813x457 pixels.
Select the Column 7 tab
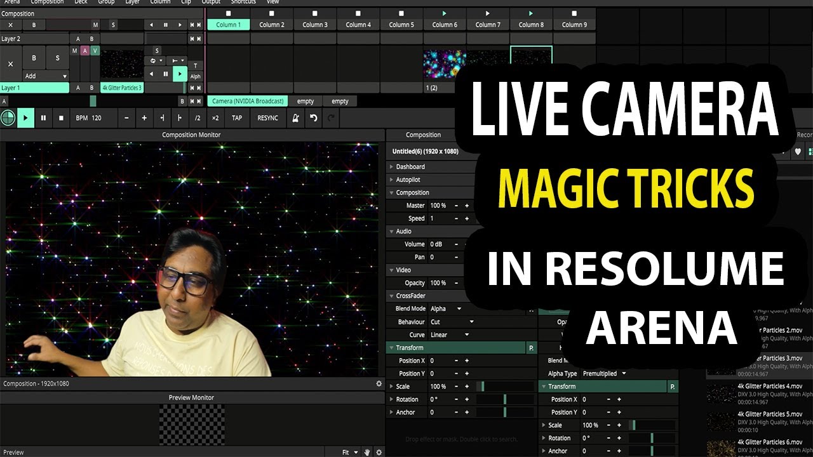click(488, 25)
